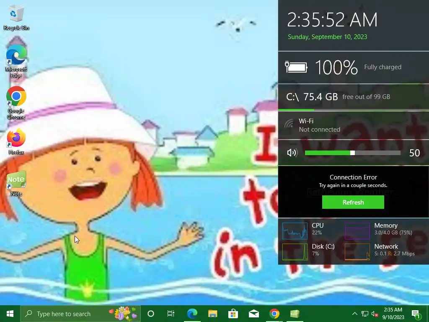Select the Google Chrome desktop shortcut
Viewport: 429px width, 322px height.
tap(16, 103)
